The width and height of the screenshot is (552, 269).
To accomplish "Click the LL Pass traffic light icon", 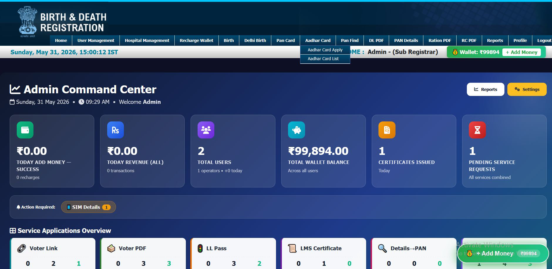I will click(x=200, y=248).
